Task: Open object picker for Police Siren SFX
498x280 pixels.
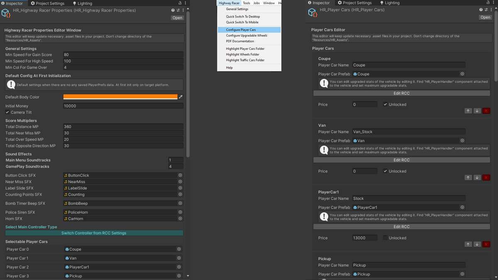Action: (x=181, y=212)
